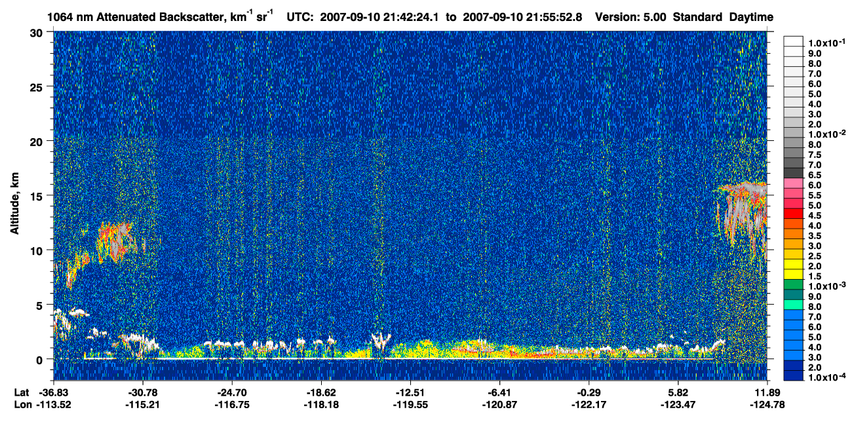Click latitude value -6.41

(x=499, y=392)
